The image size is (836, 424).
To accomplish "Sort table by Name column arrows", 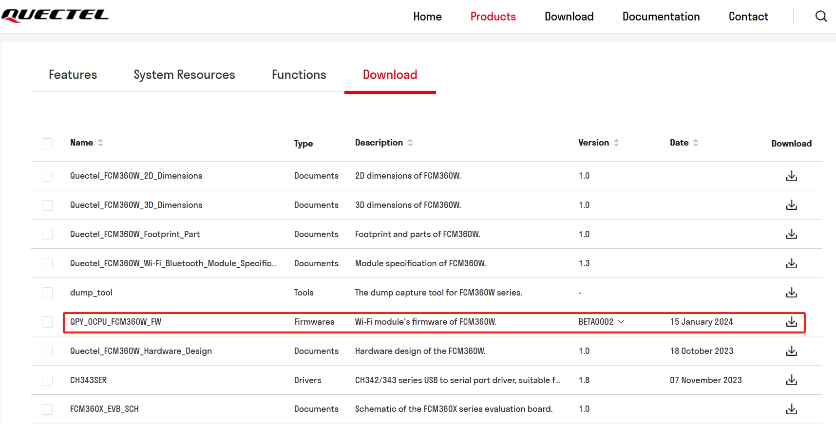I will [x=100, y=143].
